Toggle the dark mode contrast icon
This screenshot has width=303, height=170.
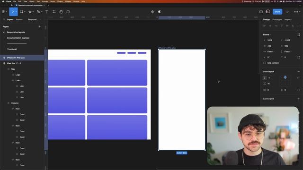[160, 12]
